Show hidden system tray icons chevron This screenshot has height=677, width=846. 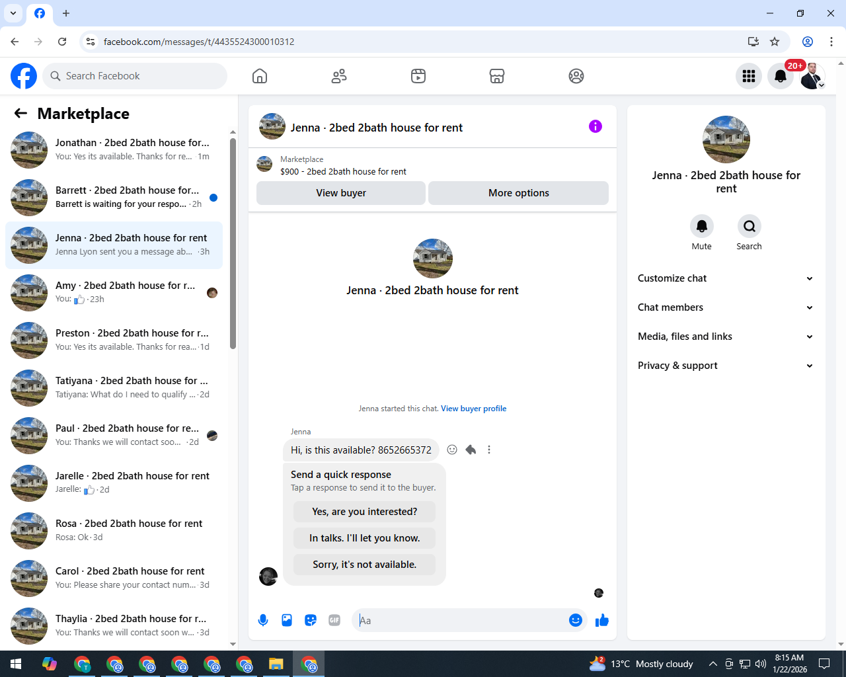(x=712, y=664)
